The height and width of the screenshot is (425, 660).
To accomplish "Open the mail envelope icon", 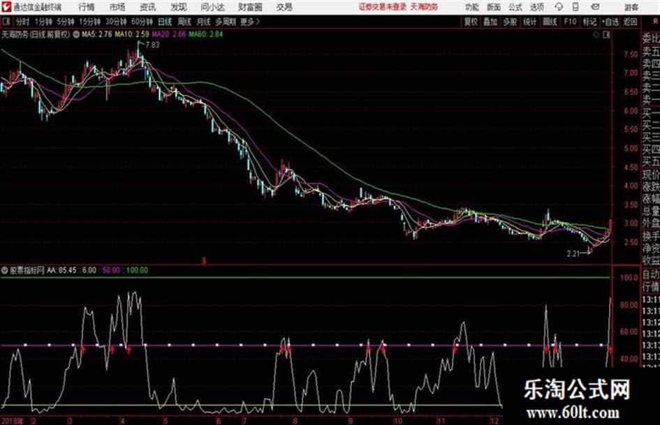I will [x=595, y=7].
